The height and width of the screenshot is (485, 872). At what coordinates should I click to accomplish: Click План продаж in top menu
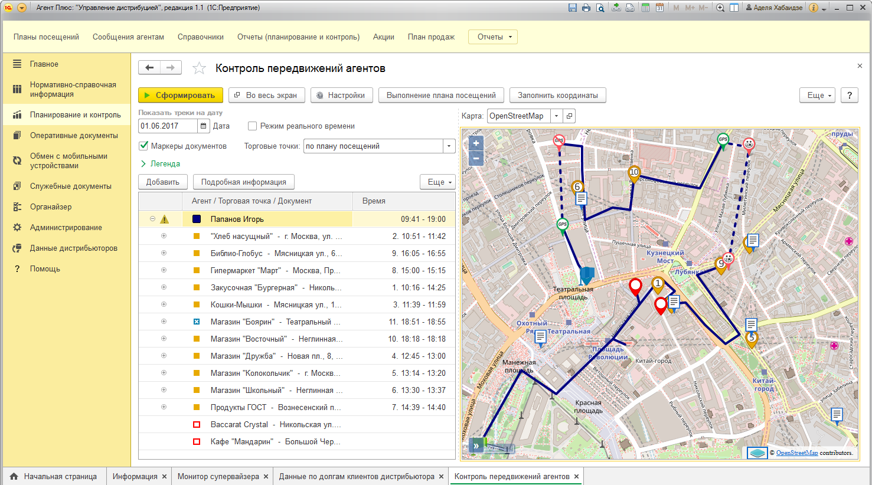(x=431, y=37)
